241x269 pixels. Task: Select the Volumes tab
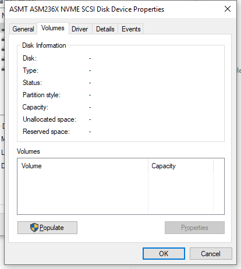point(53,28)
